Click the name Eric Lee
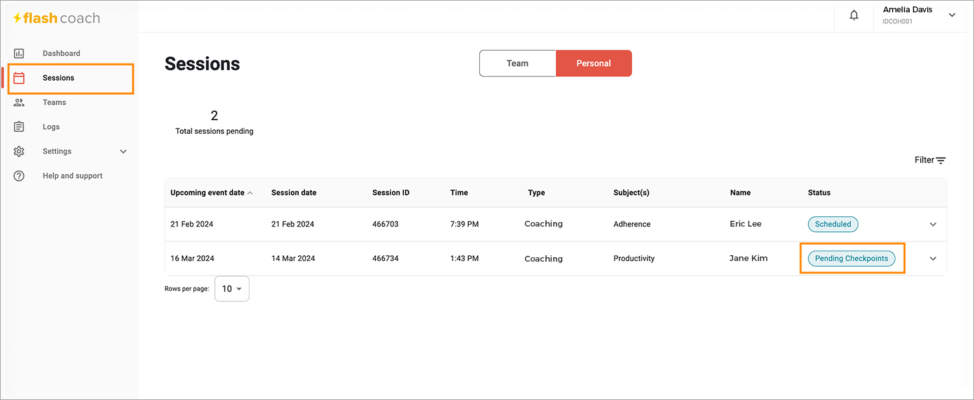The image size is (974, 400). point(745,224)
